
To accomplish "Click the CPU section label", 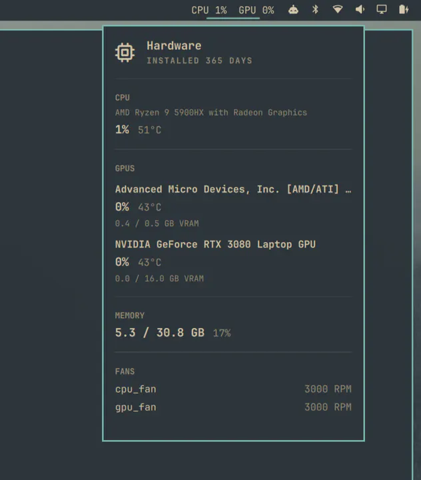I will click(123, 97).
